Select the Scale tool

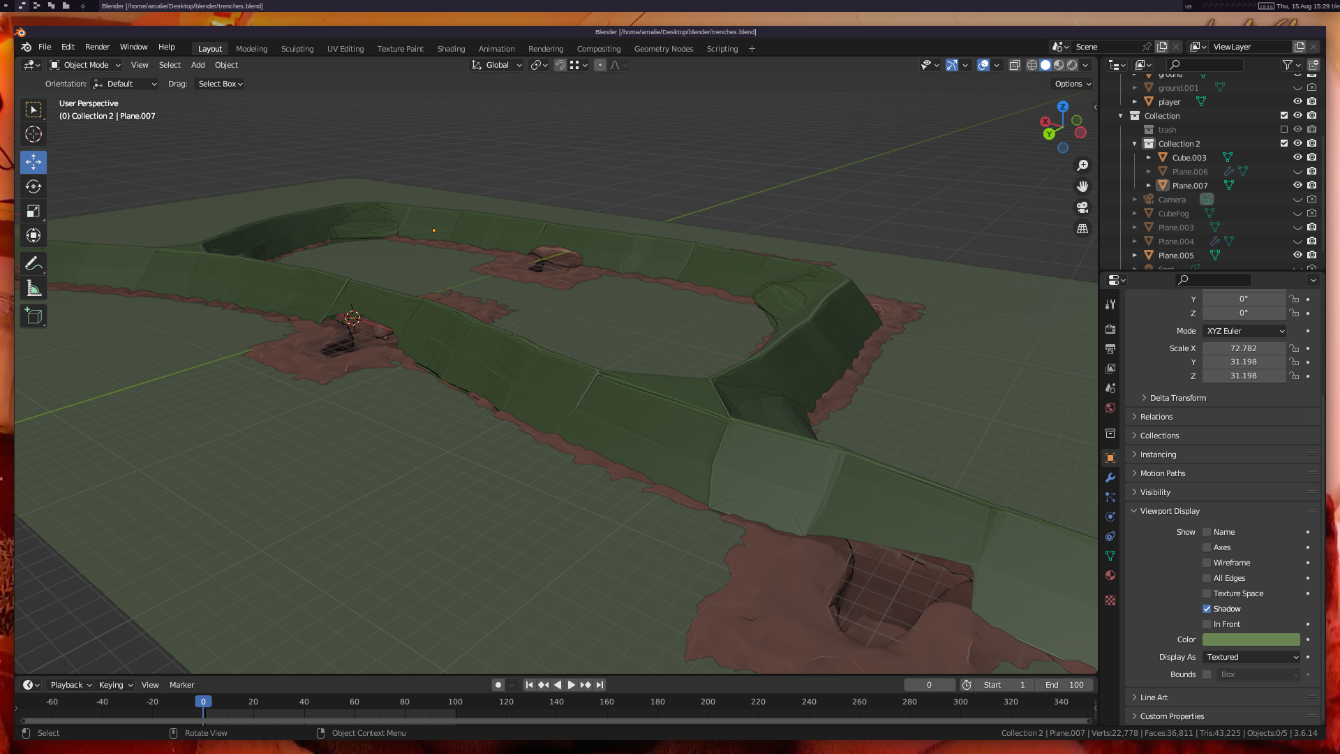33,211
